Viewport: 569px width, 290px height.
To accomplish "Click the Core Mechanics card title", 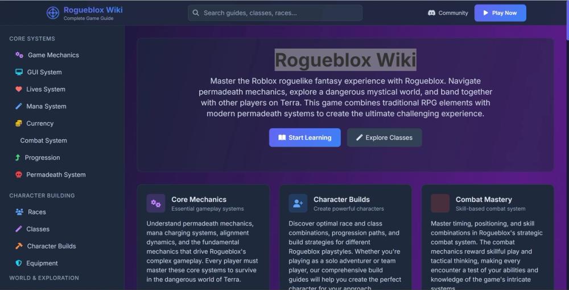I will point(199,200).
